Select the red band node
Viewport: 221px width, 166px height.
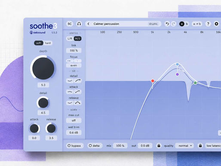153,81
